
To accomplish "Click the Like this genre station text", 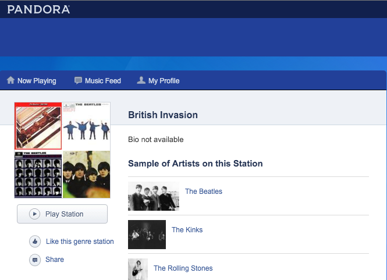I will click(x=80, y=242).
